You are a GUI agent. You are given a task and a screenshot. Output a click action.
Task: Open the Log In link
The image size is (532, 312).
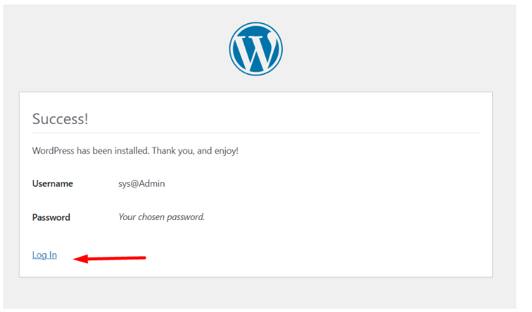(44, 255)
